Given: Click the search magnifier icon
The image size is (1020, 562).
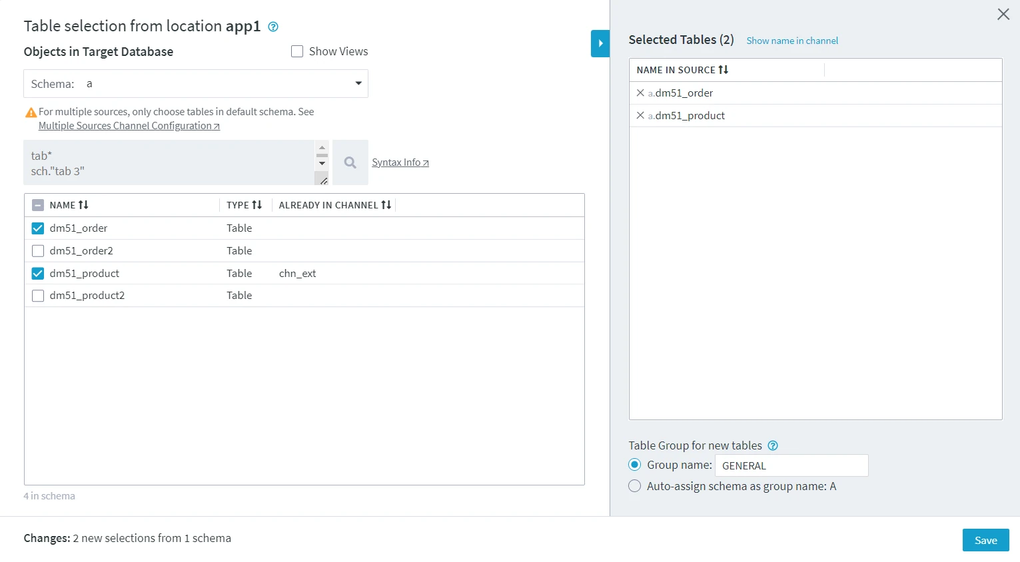Looking at the screenshot, I should point(350,162).
